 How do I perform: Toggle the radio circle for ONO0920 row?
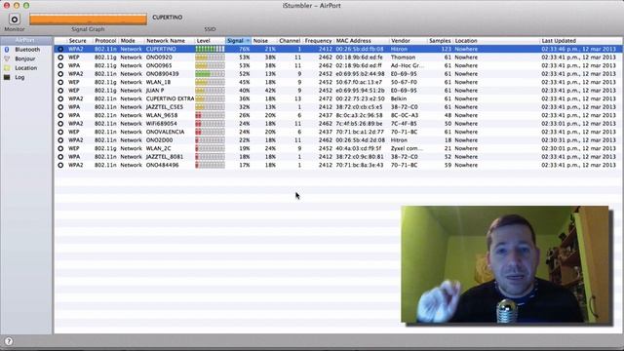coord(60,58)
